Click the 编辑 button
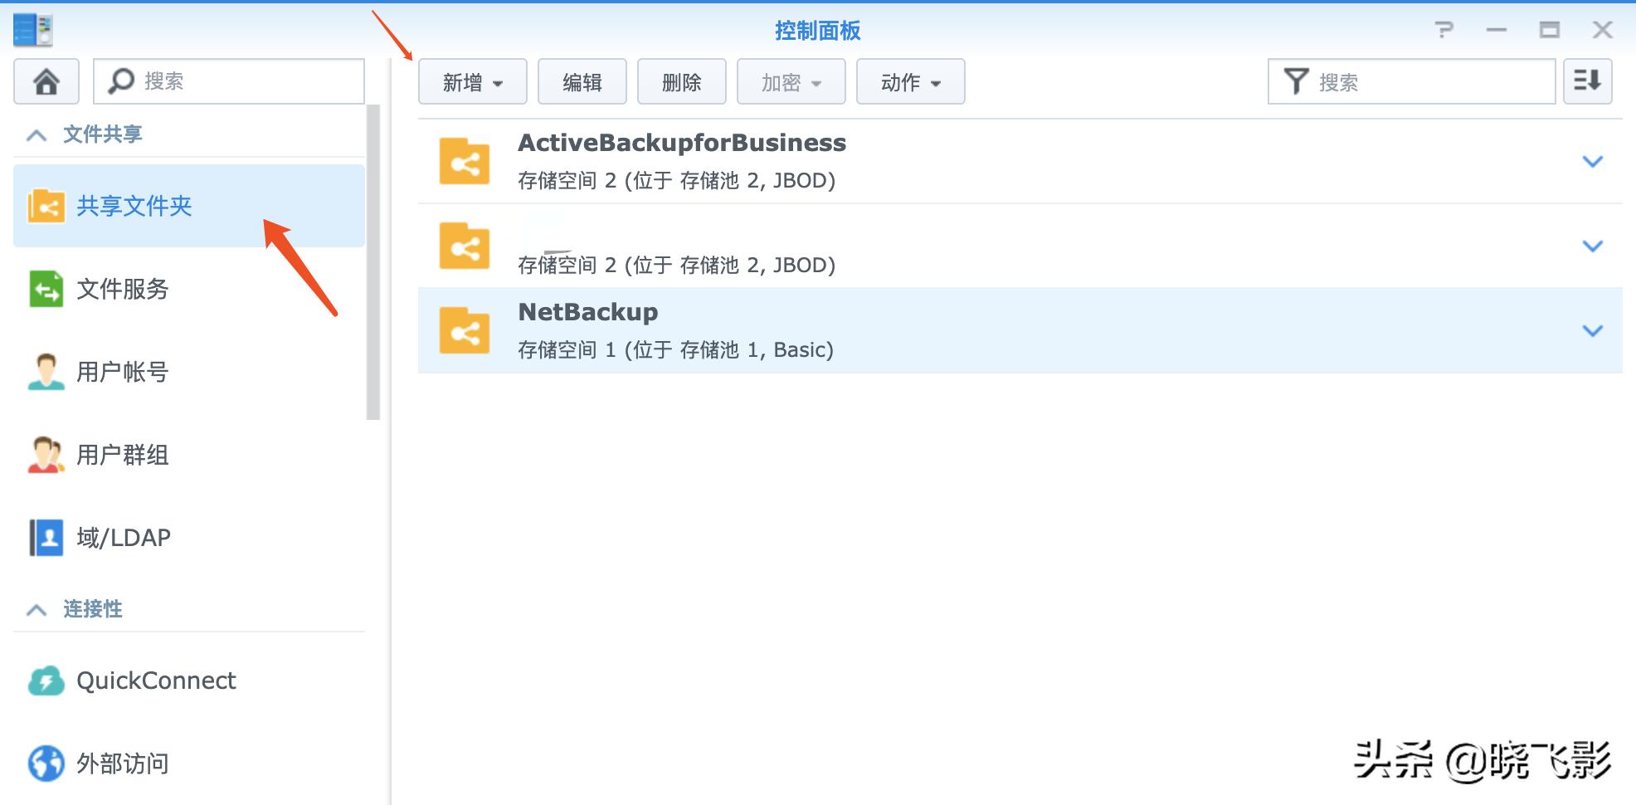Screen dimensions: 1636x805 [x=582, y=81]
